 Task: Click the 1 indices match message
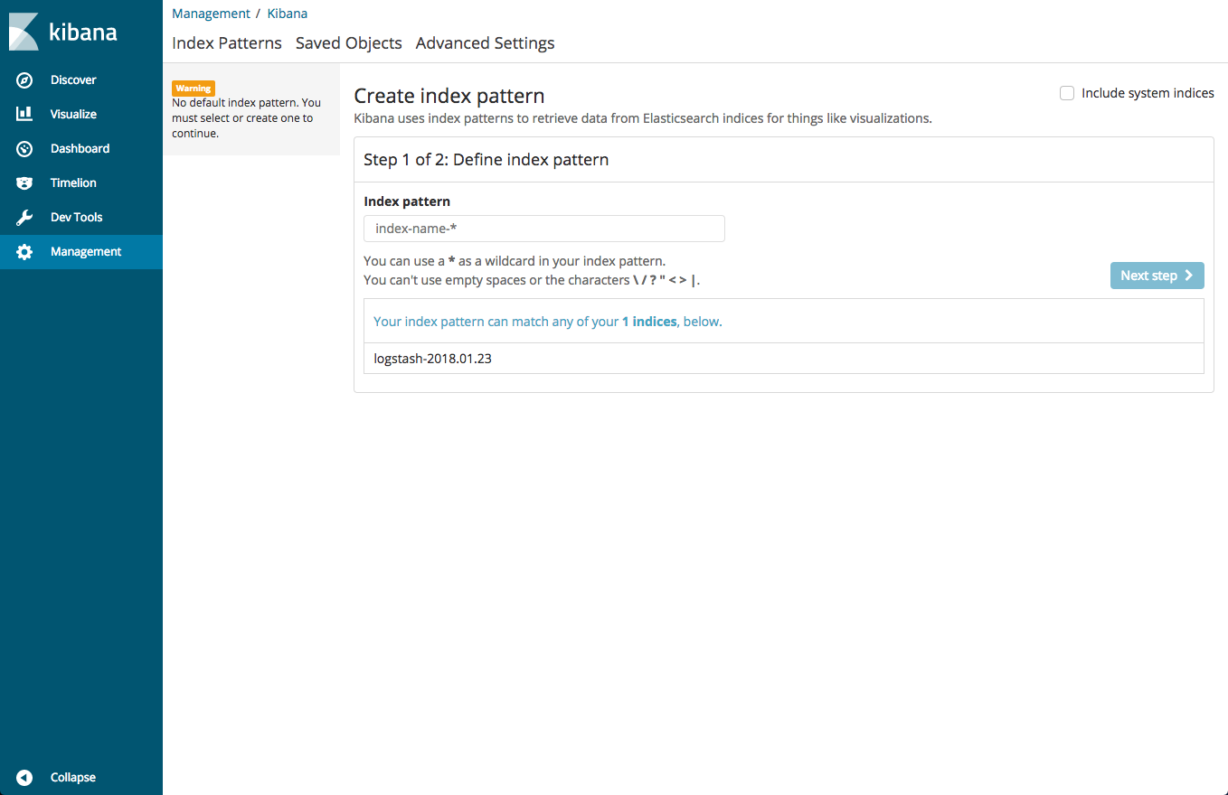point(548,322)
